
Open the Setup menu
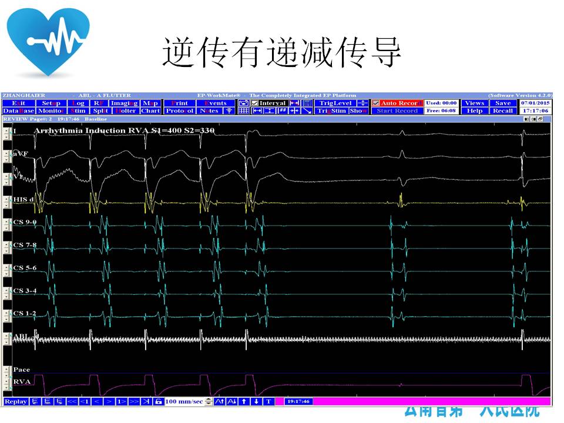[x=51, y=103]
